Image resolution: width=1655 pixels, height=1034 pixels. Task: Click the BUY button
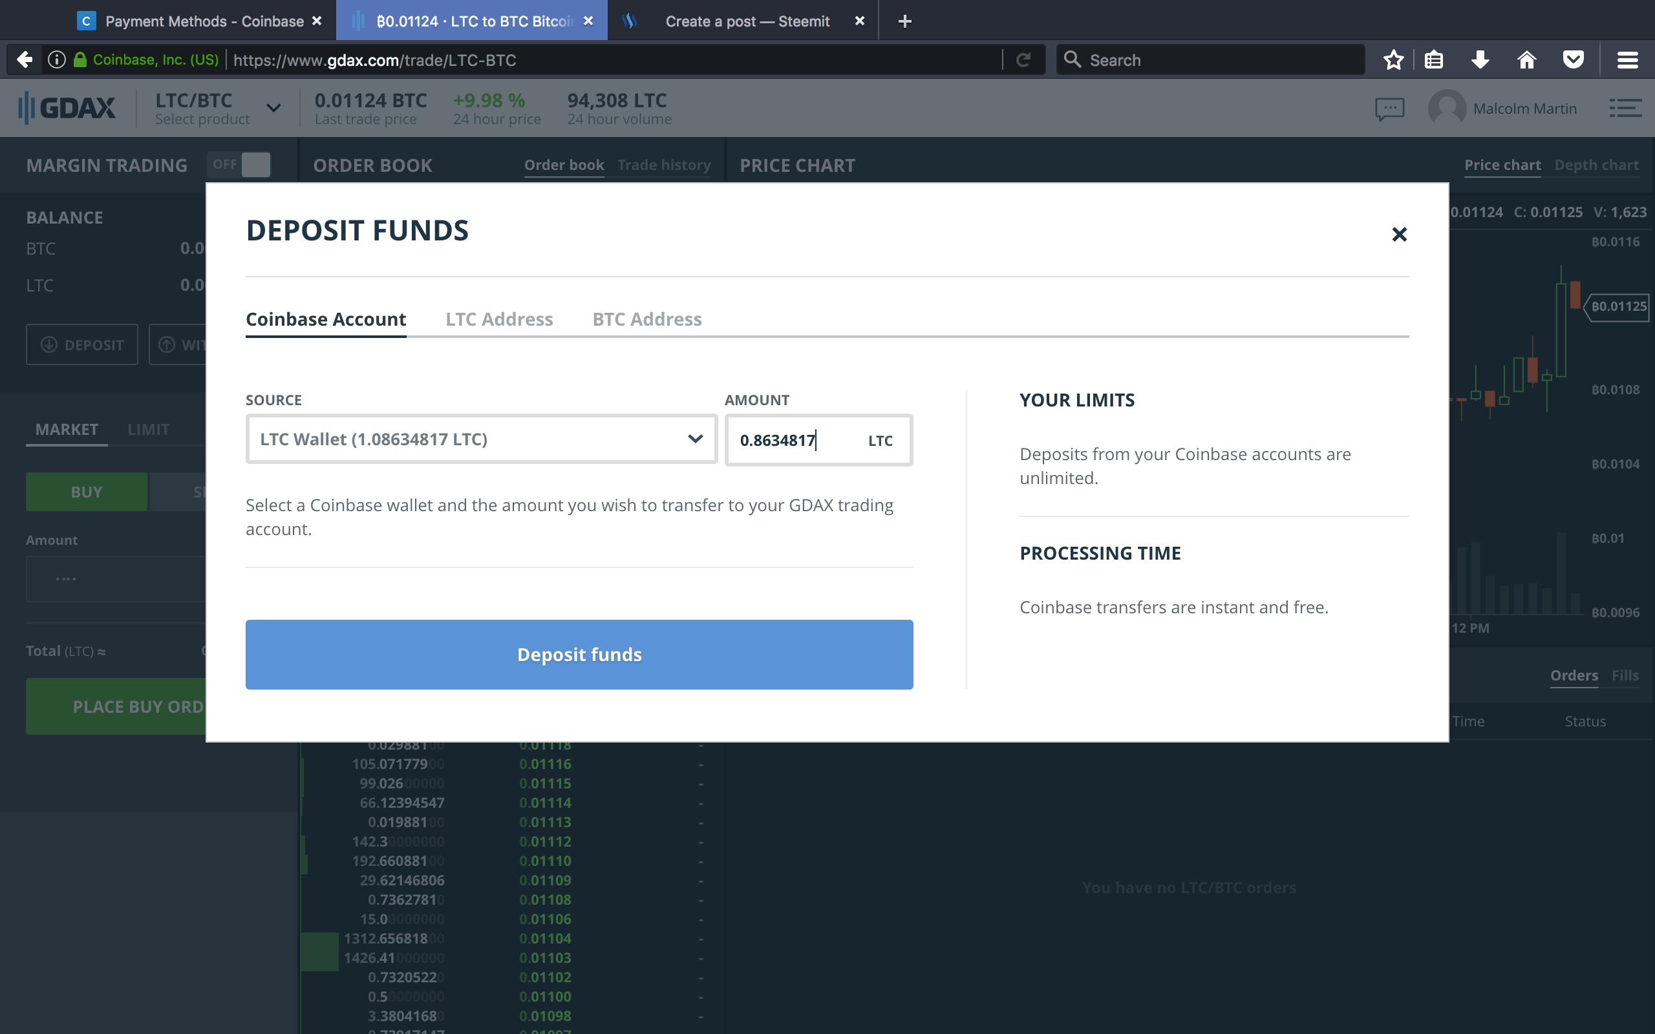click(86, 492)
